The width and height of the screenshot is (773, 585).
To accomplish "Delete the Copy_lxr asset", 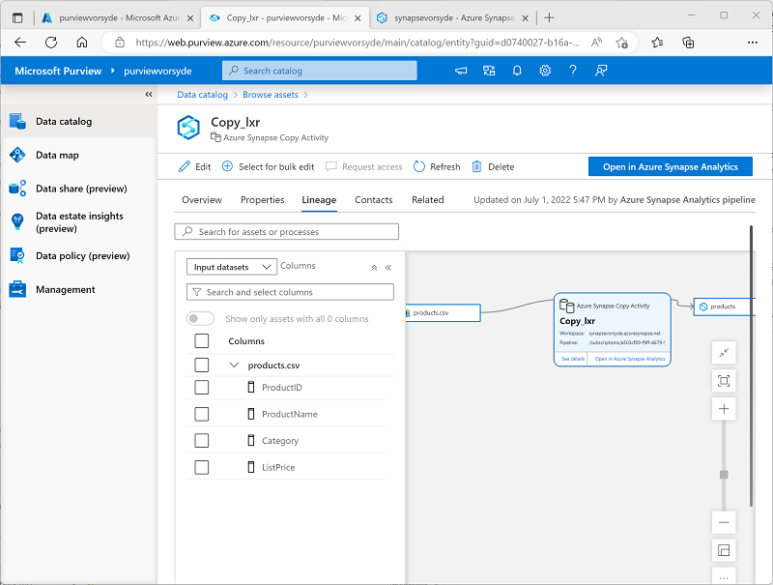I will click(x=493, y=166).
